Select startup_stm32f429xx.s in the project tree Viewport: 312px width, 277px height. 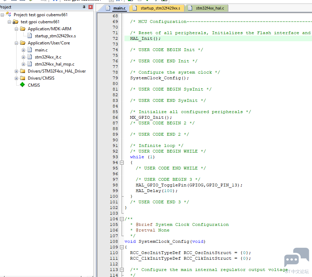(x=55, y=36)
